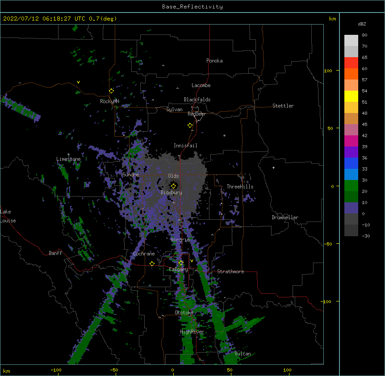Click the Ponoka city label

214,61
